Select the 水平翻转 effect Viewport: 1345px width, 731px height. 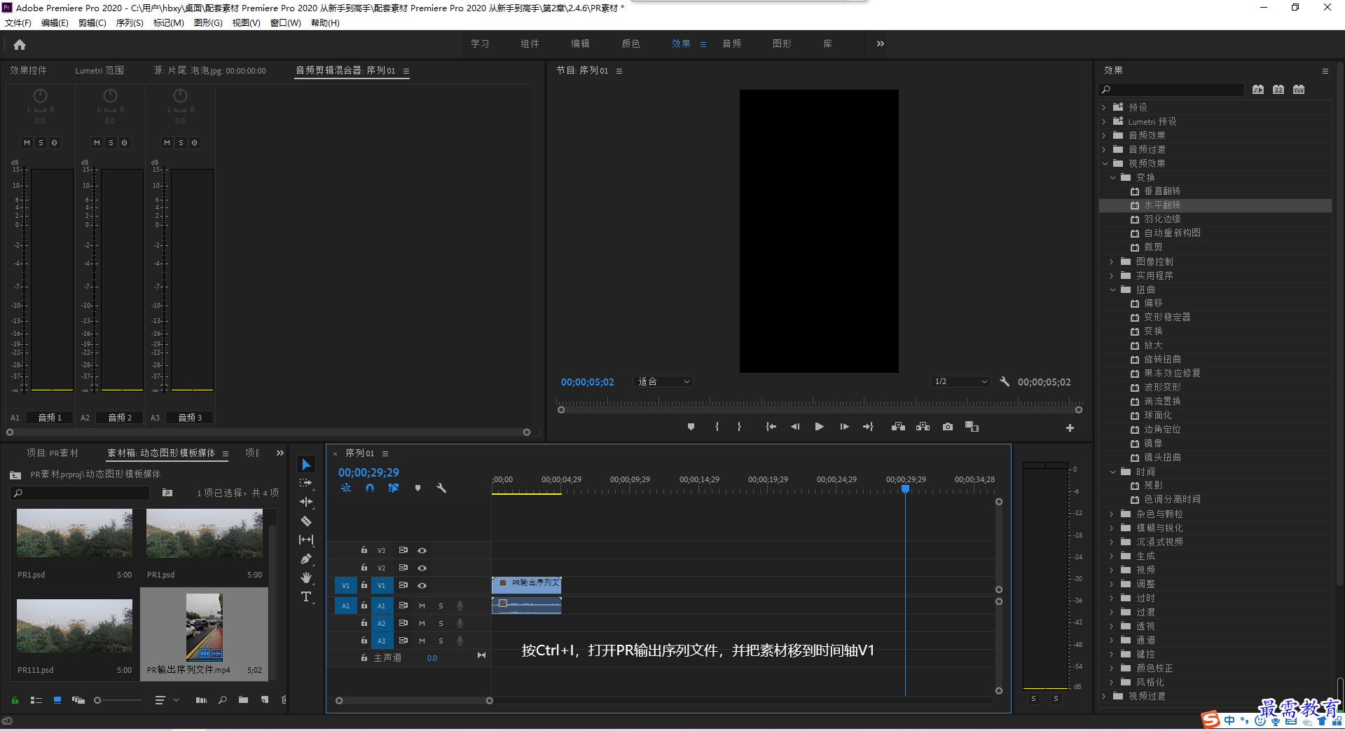tap(1215, 205)
